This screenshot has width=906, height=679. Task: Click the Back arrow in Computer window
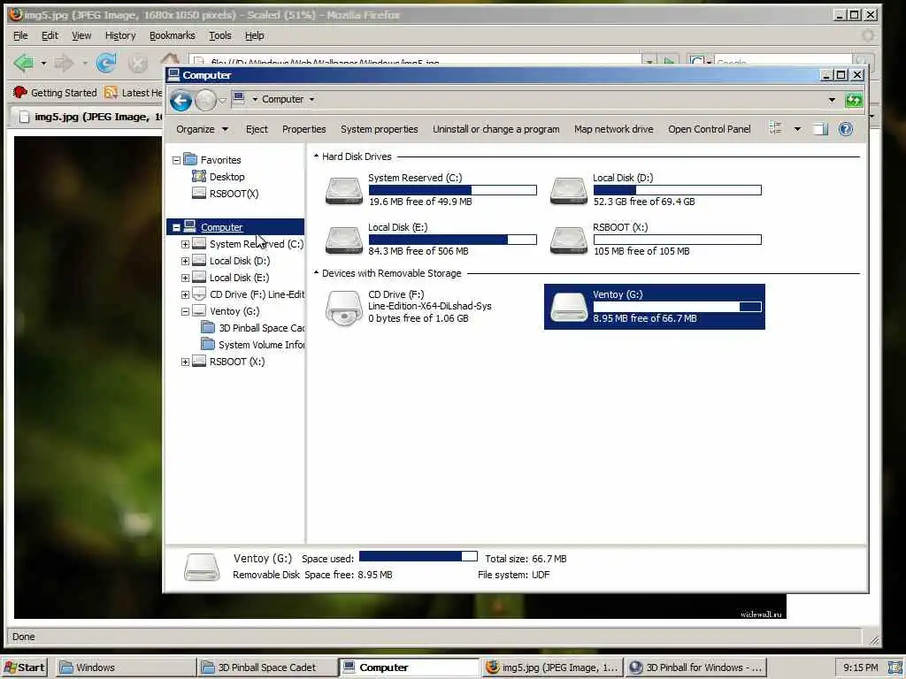[x=180, y=101]
